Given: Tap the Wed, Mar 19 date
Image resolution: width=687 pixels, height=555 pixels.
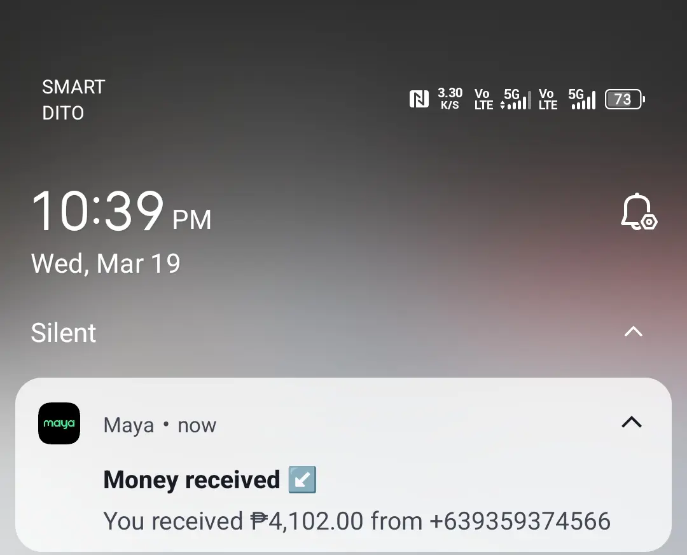Looking at the screenshot, I should (x=106, y=264).
